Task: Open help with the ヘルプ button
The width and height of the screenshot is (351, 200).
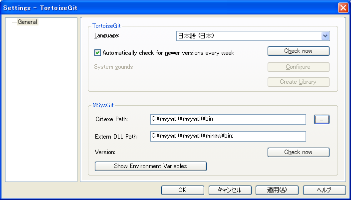Action: (324, 190)
